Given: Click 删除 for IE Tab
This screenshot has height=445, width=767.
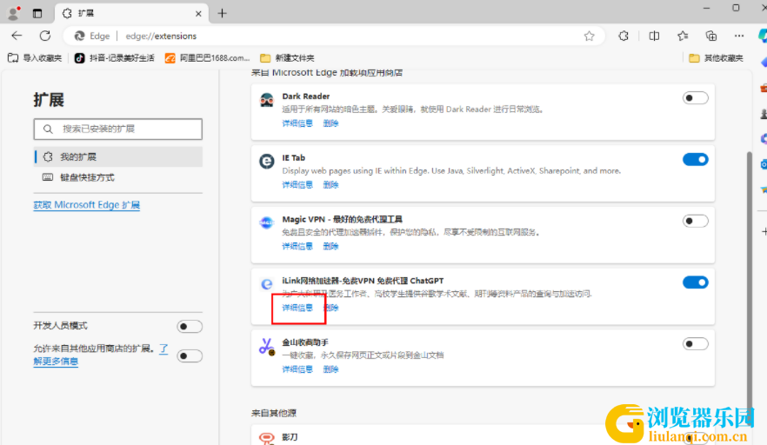Looking at the screenshot, I should (x=330, y=185).
